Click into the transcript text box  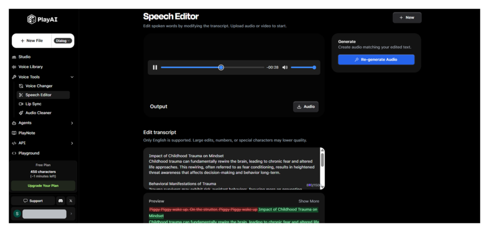point(232,169)
